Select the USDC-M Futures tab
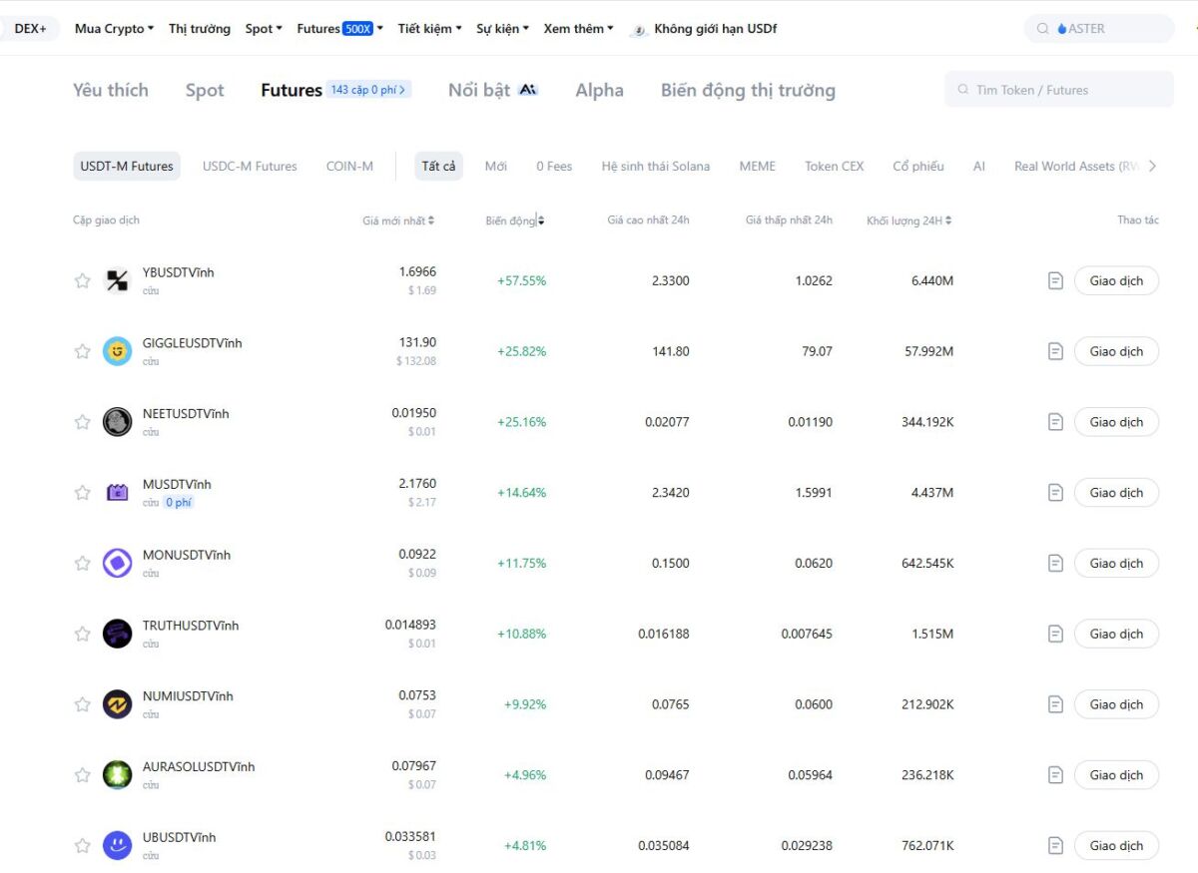The height and width of the screenshot is (873, 1198). coord(250,167)
